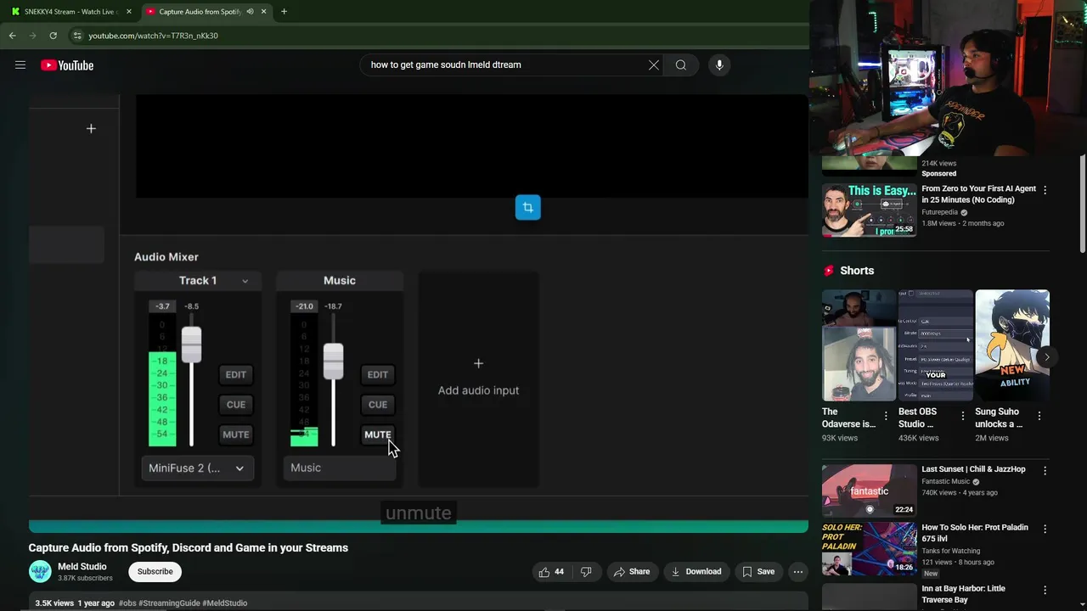Open the Sung Suho short thumbnail
Viewport: 1087px width, 611px height.
click(x=1012, y=345)
